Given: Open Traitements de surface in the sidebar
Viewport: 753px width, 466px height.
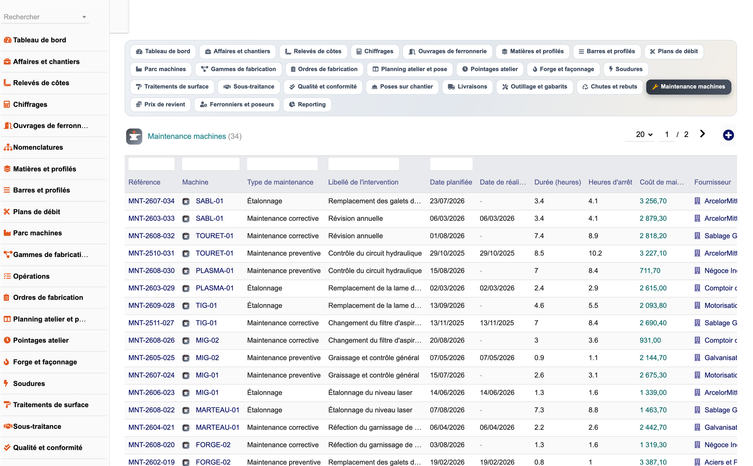Looking at the screenshot, I should point(54,405).
